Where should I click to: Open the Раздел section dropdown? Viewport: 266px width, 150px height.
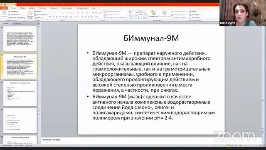point(38,17)
